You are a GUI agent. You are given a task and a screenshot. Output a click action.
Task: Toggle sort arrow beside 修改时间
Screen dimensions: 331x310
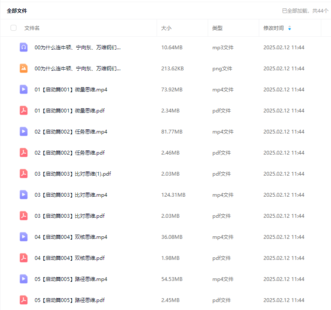pyautogui.click(x=289, y=28)
